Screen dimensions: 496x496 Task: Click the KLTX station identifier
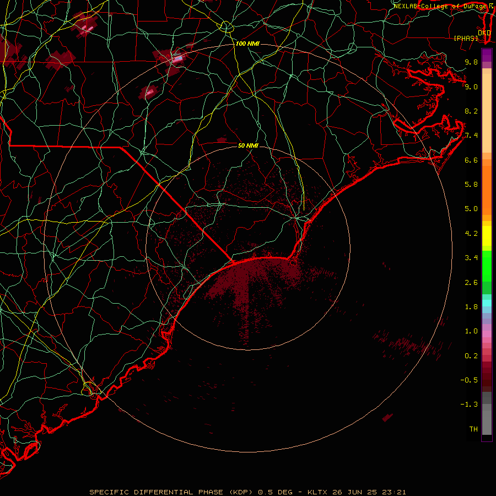click(x=318, y=492)
